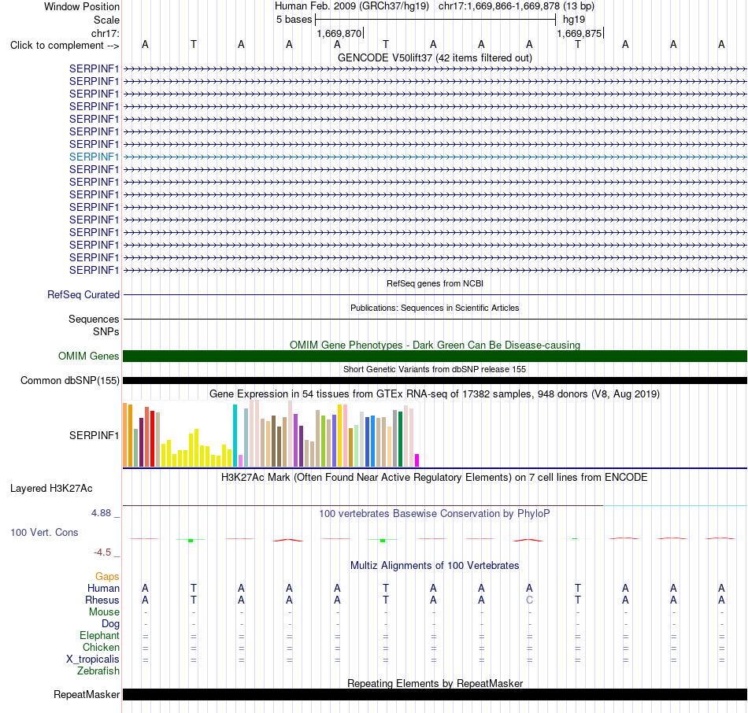Click the light-blue SERPINF1 transcript arrow line

435,157
